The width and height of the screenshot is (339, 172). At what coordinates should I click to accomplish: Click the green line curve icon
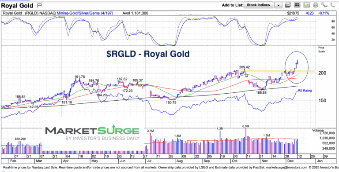[x=306, y=5]
